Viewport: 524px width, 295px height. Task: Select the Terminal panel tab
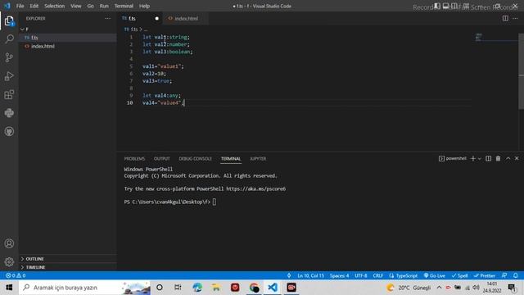[231, 158]
